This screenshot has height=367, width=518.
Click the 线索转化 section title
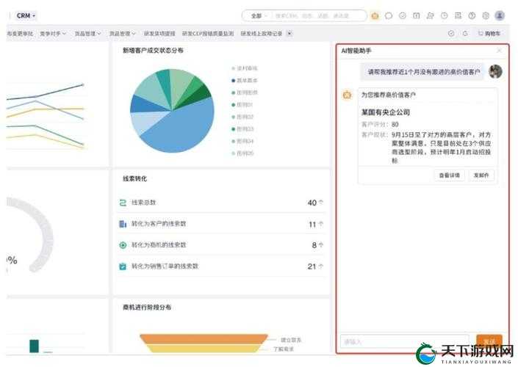(134, 178)
